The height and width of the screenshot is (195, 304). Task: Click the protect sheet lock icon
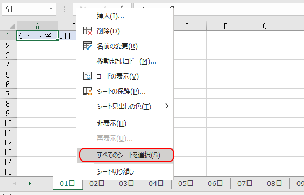tap(88, 91)
